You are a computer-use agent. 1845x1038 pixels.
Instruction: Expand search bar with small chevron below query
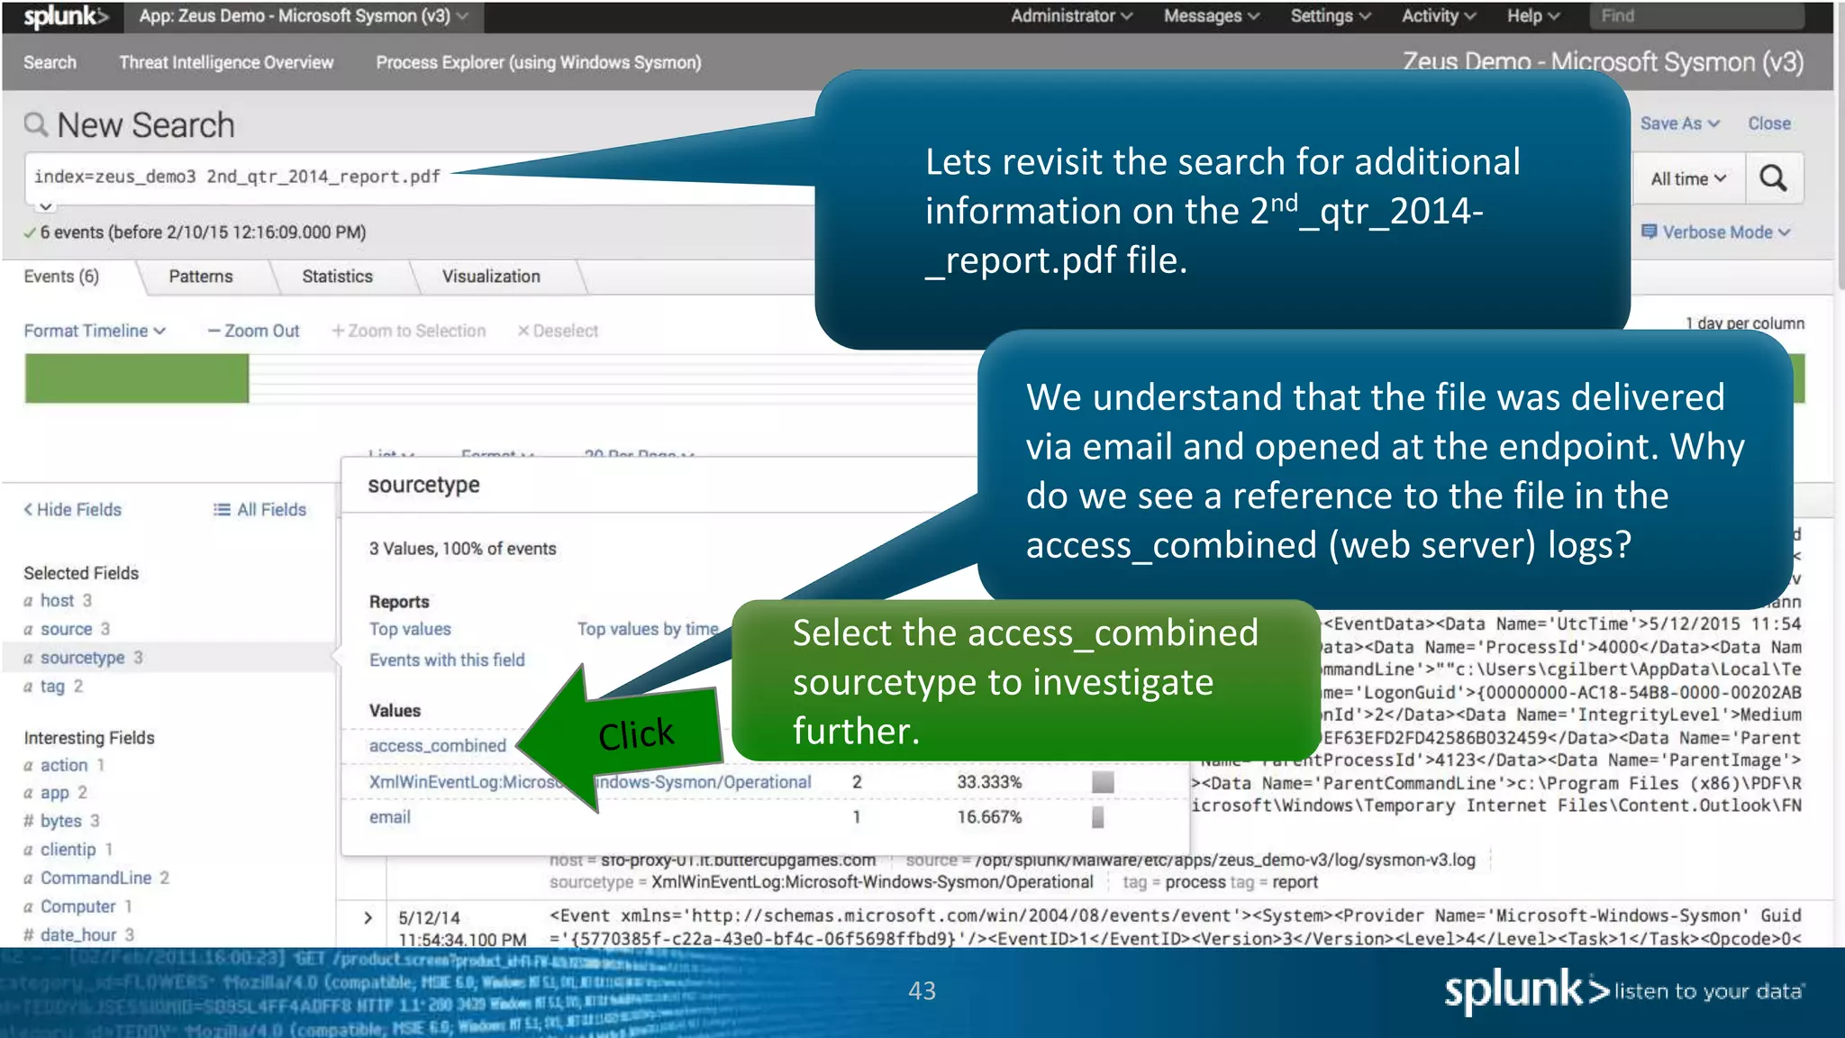point(45,207)
